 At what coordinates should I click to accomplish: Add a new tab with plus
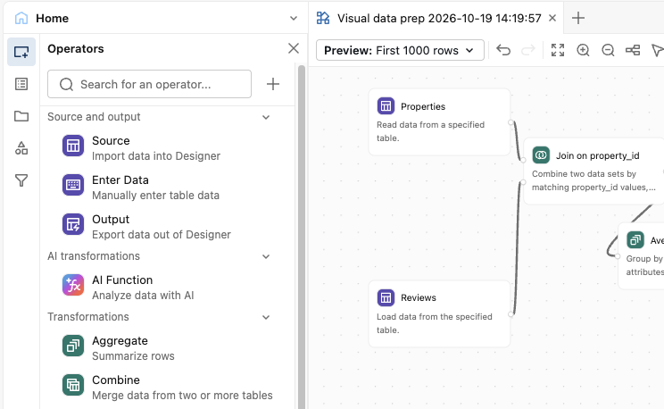[x=578, y=18]
